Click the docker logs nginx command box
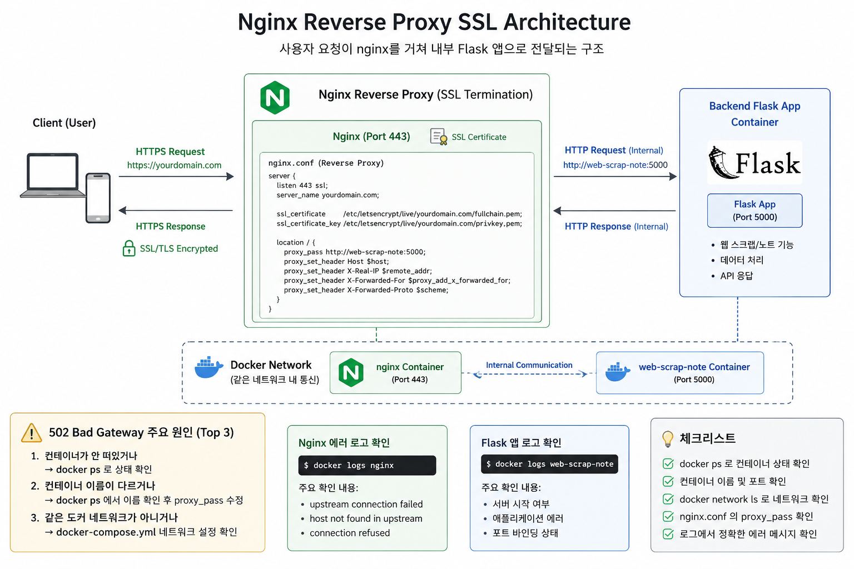The height and width of the screenshot is (569, 854). (367, 465)
